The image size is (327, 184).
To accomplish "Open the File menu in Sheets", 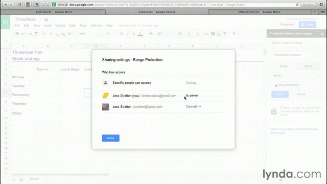I will click(x=17, y=26).
